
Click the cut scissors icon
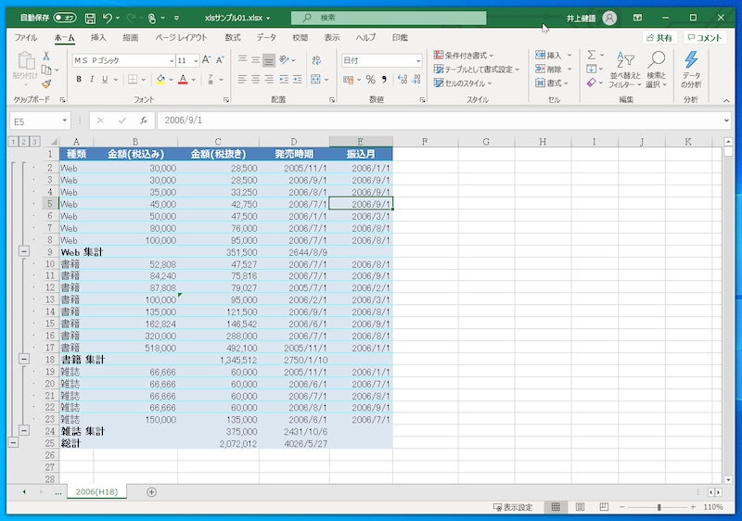tap(46, 56)
